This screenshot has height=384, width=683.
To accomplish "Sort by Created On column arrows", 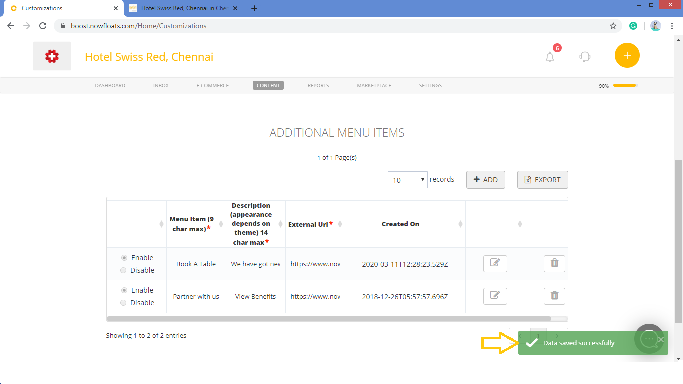I will [460, 224].
